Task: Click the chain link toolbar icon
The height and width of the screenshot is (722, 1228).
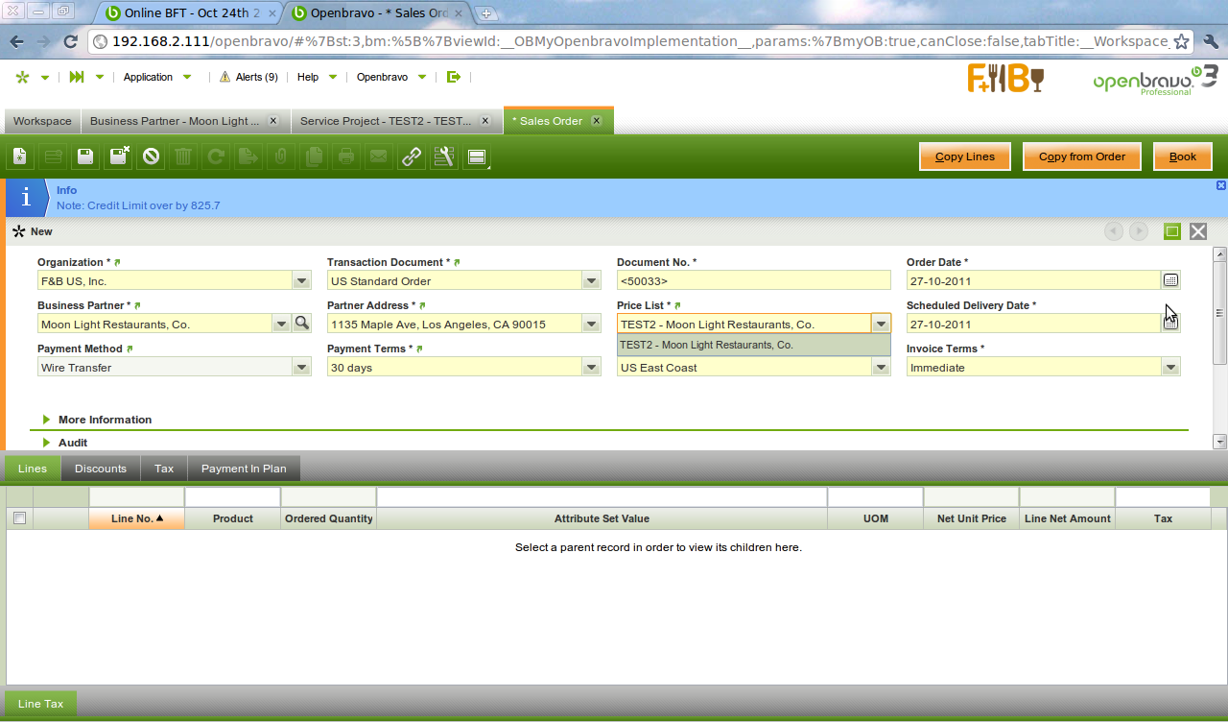Action: tap(412, 156)
